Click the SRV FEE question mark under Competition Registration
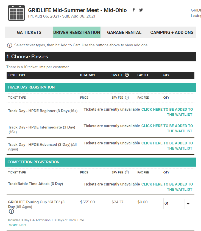 (127, 172)
